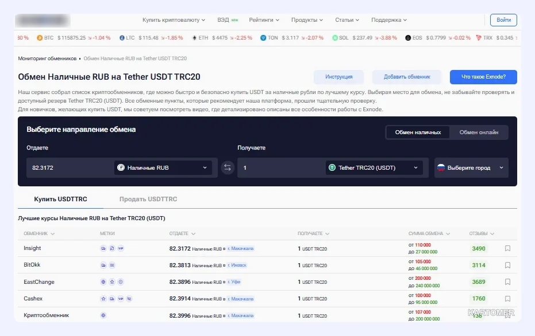Open the Купить криптовалюту menu
The height and width of the screenshot is (336, 535).
[174, 20]
